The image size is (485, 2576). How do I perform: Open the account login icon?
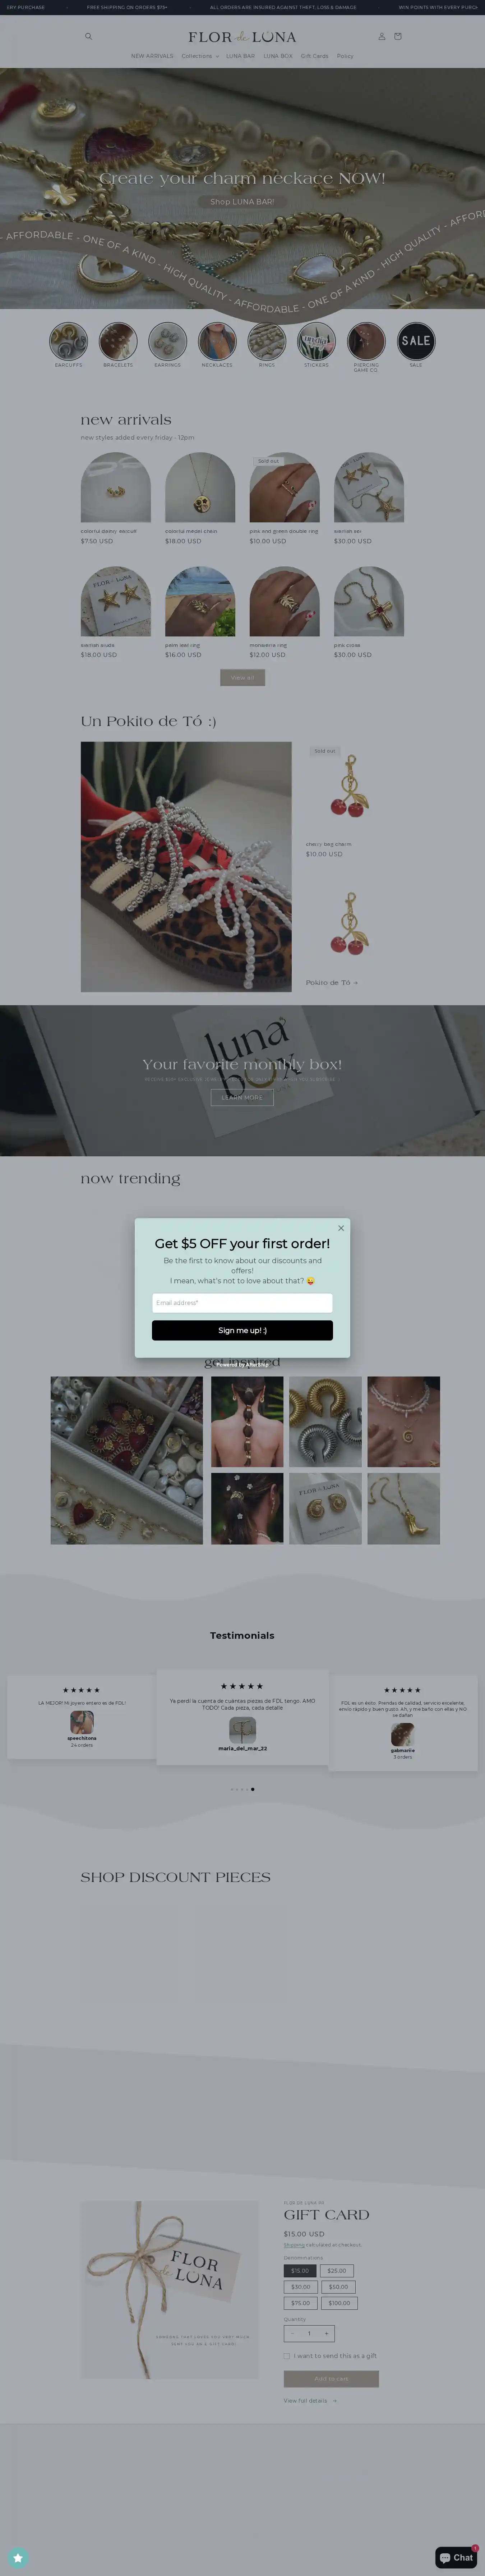[381, 36]
